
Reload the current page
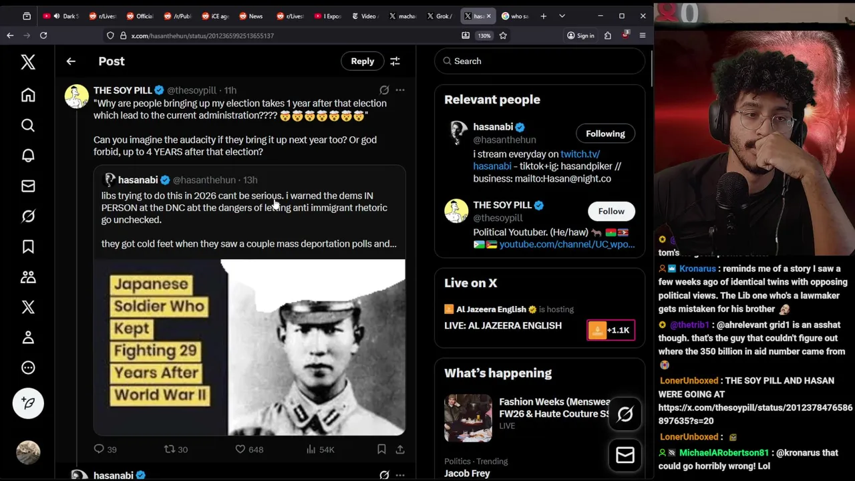[43, 35]
